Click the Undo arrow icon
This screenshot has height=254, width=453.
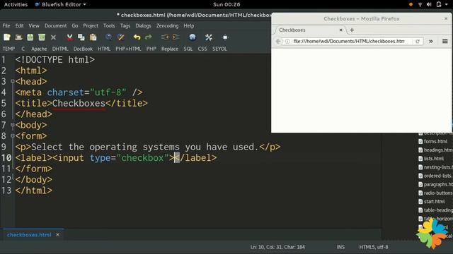pos(137,37)
